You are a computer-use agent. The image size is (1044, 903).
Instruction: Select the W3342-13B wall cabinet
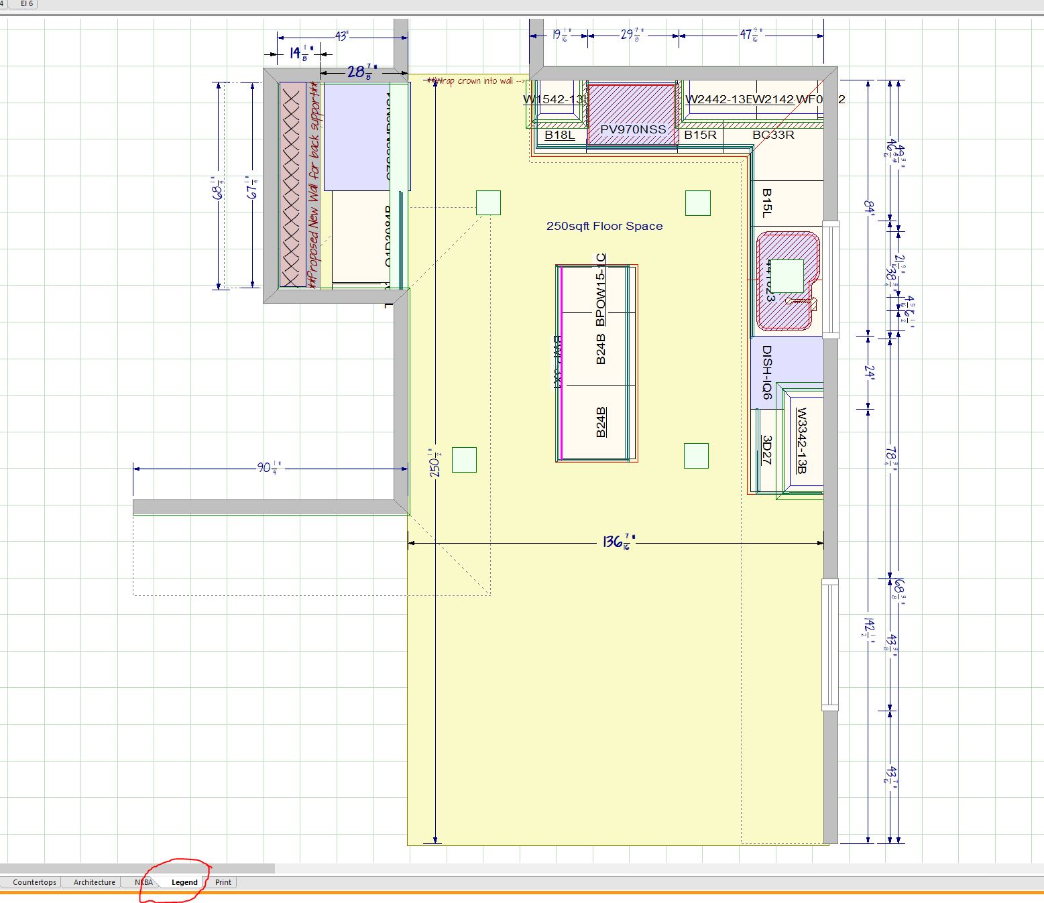[x=801, y=440]
